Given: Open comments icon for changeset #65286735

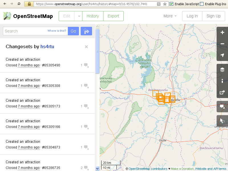Looking at the screenshot, I should (x=86, y=168).
